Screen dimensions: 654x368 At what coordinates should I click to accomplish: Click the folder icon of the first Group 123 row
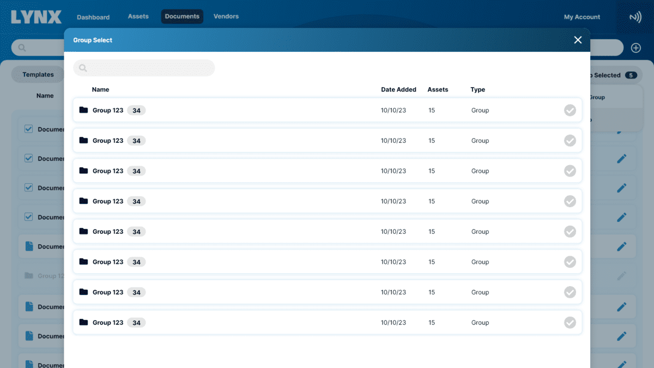pos(83,110)
